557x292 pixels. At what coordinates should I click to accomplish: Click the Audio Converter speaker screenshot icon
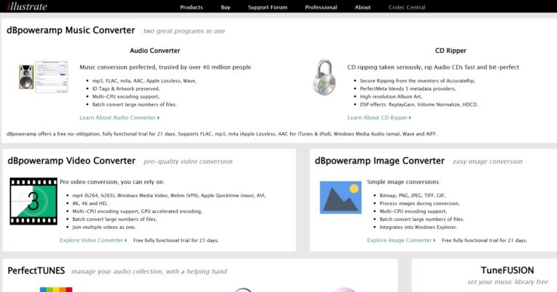click(43, 77)
